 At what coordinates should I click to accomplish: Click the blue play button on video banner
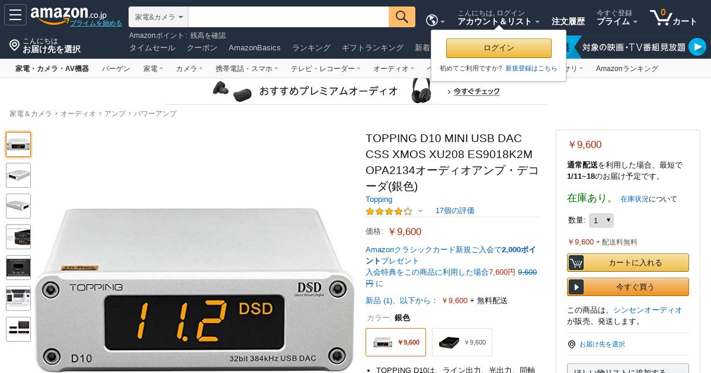(697, 47)
